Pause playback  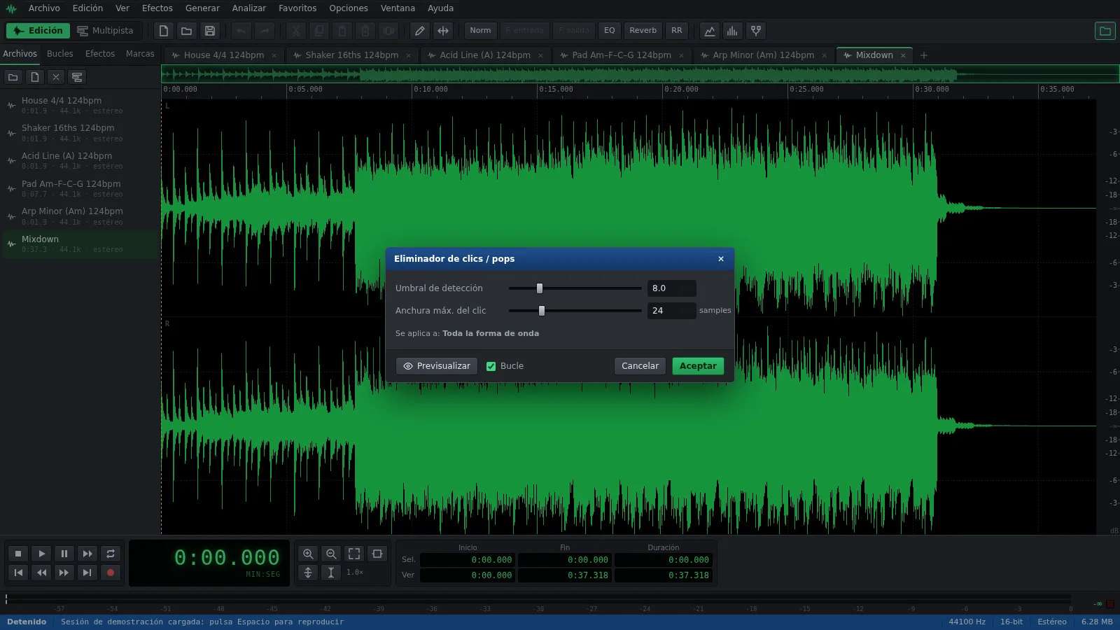(x=64, y=554)
